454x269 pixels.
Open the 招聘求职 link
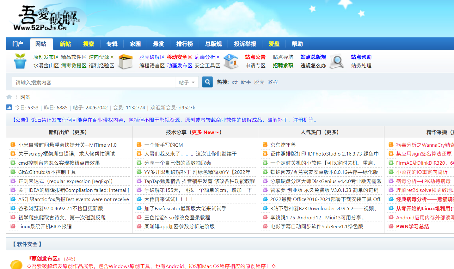(283, 65)
